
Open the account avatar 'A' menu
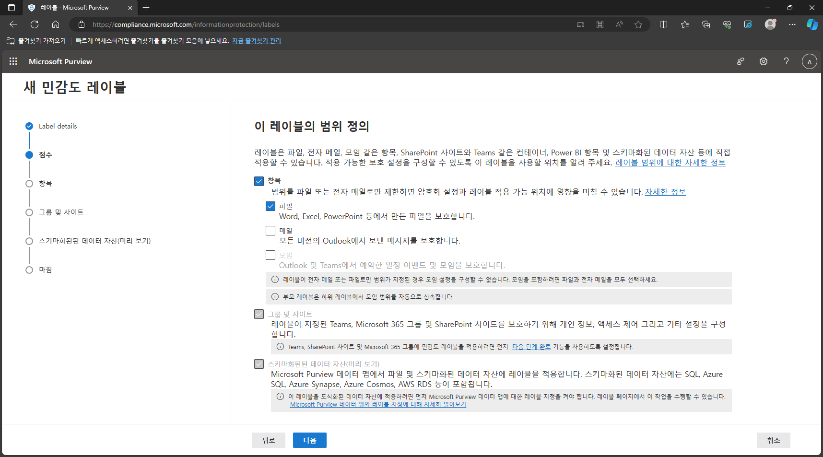810,61
